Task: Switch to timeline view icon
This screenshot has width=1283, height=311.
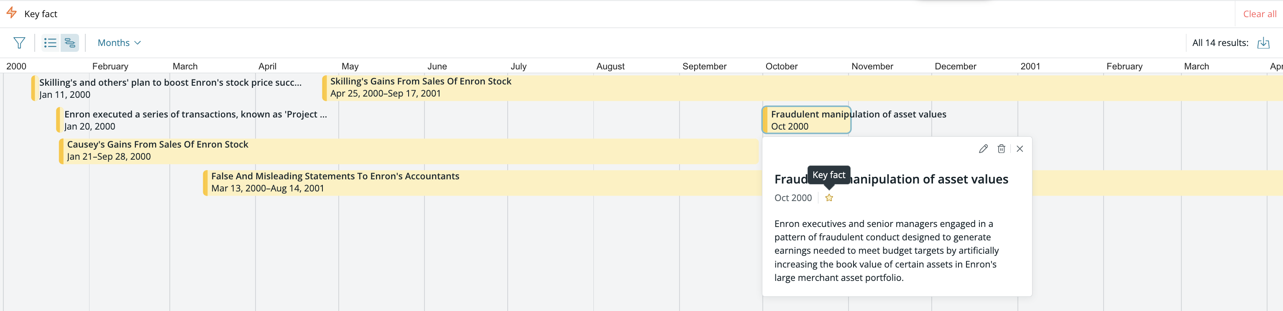Action: pyautogui.click(x=70, y=43)
